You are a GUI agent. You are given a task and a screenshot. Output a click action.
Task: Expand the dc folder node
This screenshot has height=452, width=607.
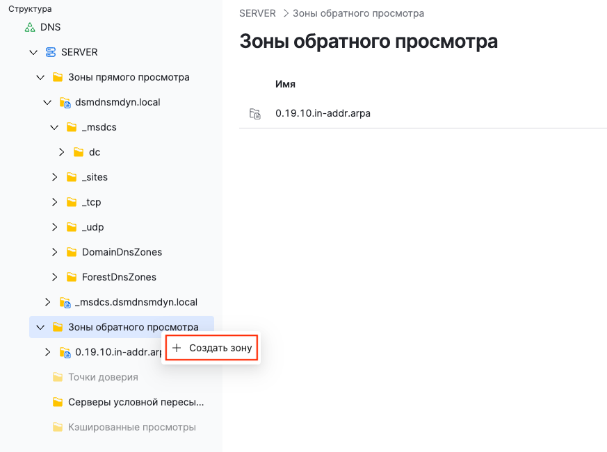click(62, 152)
